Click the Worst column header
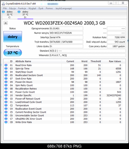 pyautogui.click(x=82, y=61)
